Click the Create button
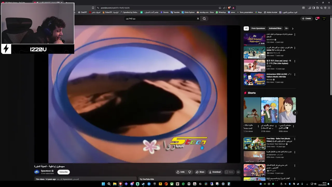Viewport: 332px width, 187px height. pyautogui.click(x=306, y=18)
